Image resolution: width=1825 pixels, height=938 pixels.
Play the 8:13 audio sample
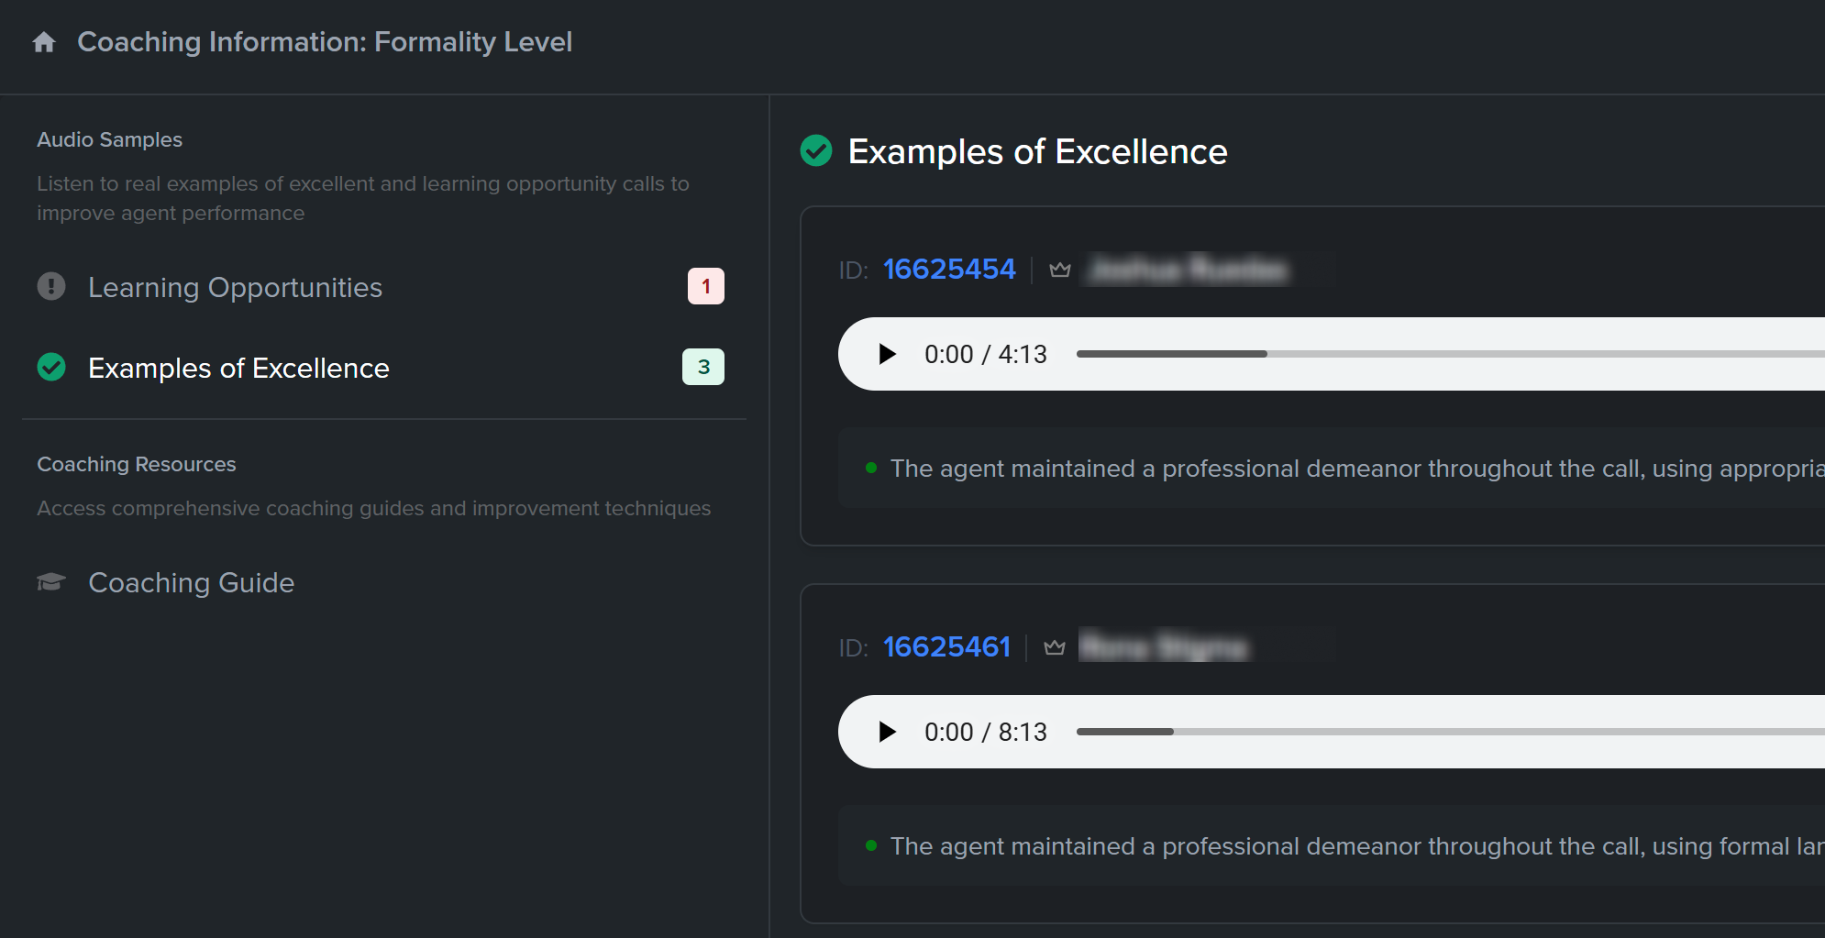point(887,732)
